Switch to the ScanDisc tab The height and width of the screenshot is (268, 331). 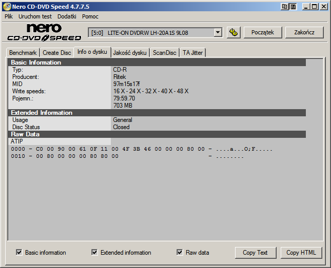164,52
